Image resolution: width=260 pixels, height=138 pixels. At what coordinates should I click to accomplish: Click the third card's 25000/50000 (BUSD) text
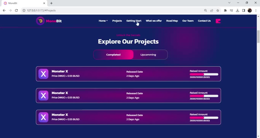[200, 121]
